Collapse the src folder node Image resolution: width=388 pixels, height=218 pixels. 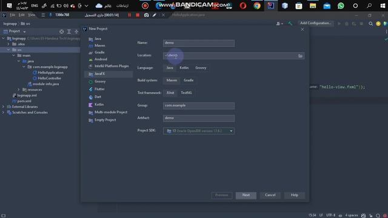8,50
